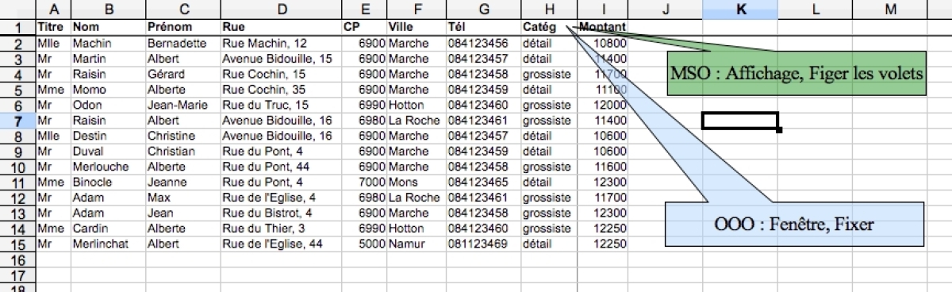Click the Montant header cell
Viewport: 952px width, 292px height.
click(x=602, y=26)
